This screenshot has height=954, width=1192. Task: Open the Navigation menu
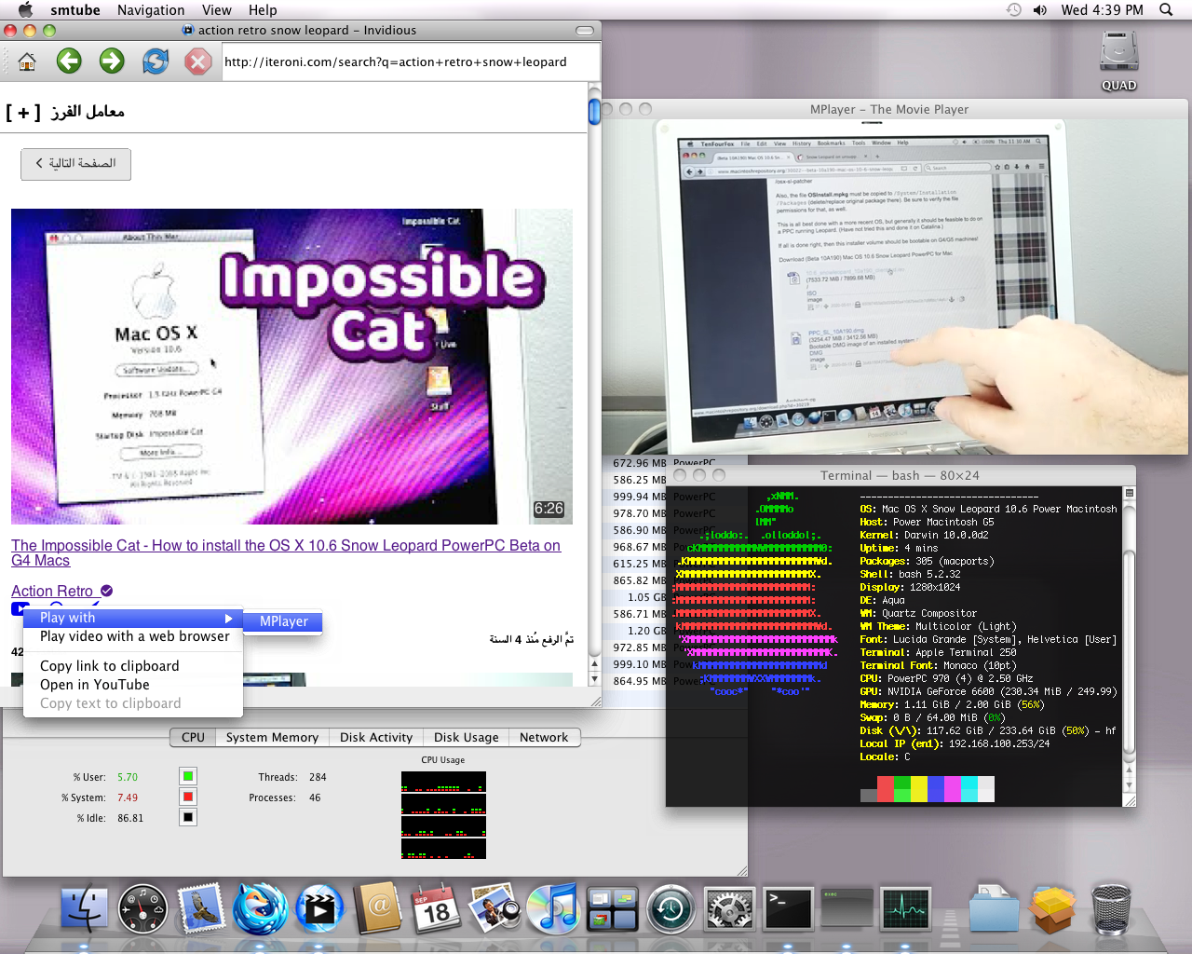click(x=151, y=9)
